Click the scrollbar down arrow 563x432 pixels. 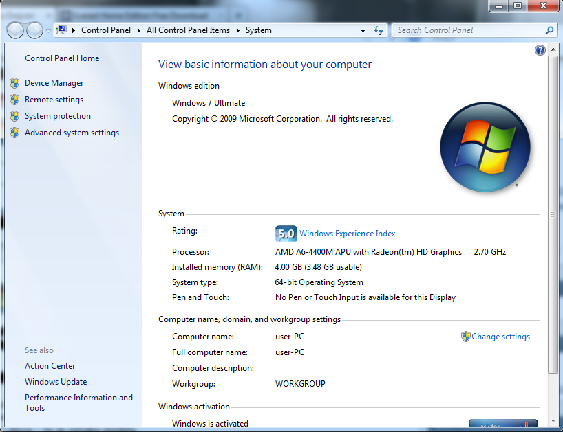click(x=553, y=421)
